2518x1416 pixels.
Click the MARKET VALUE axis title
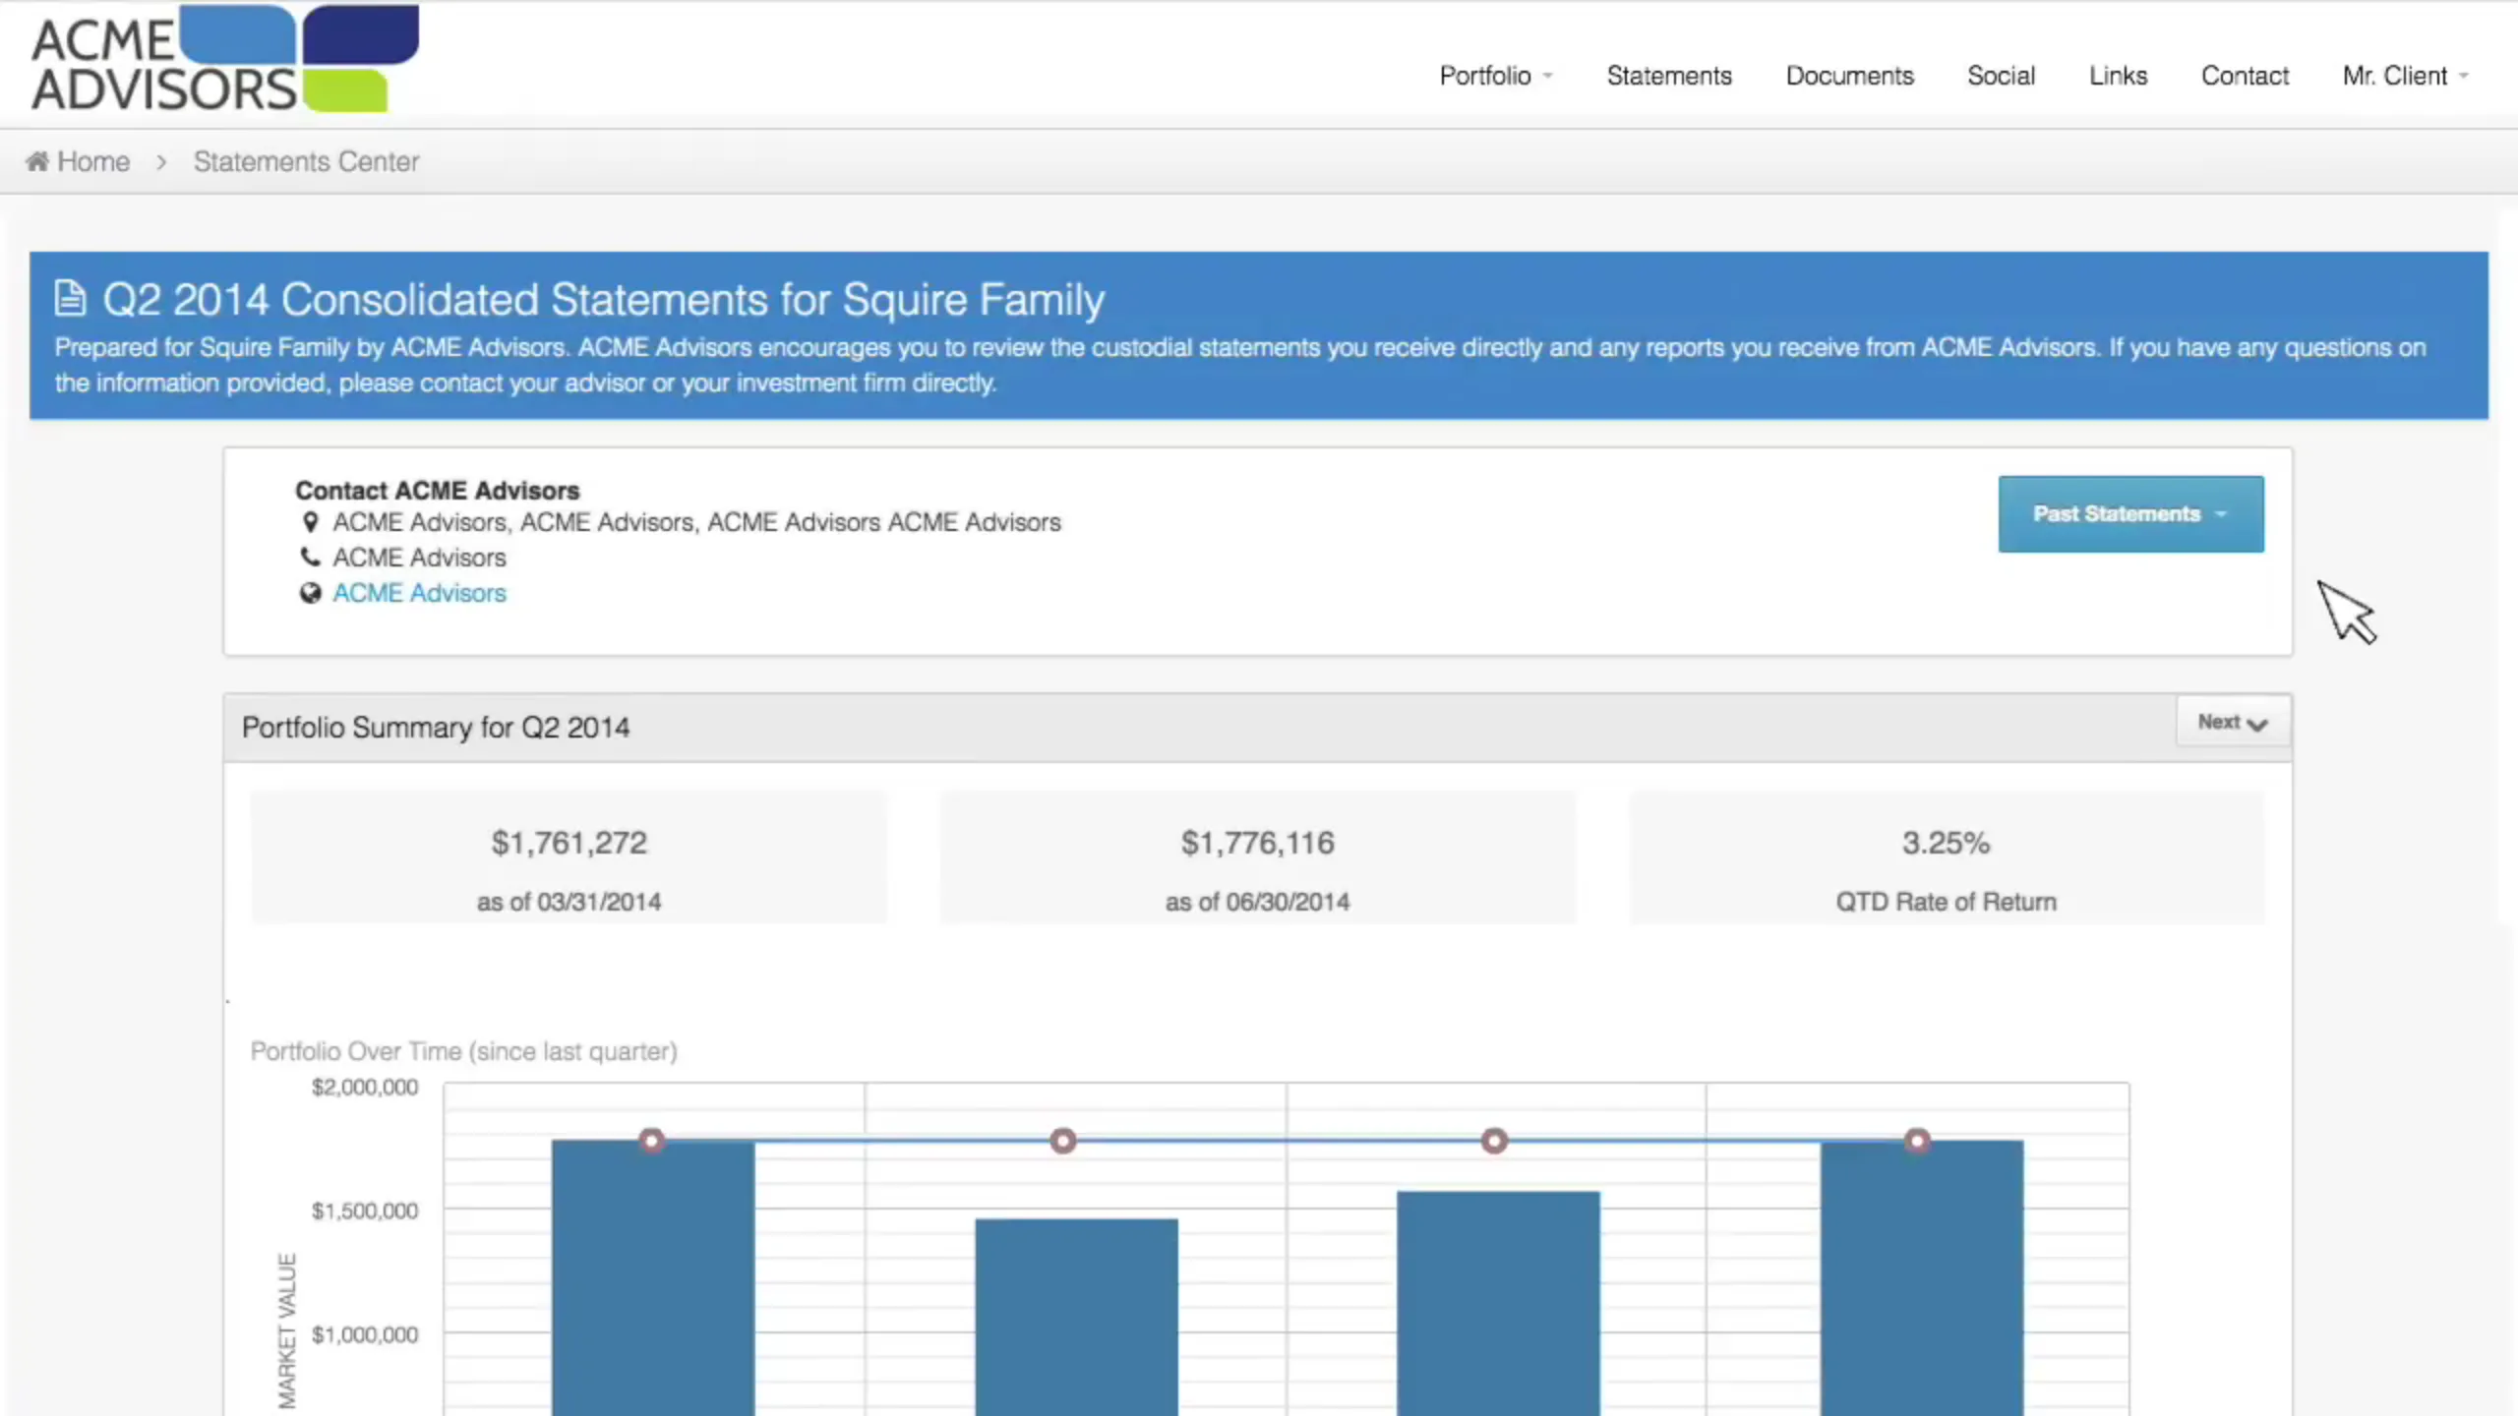[286, 1330]
